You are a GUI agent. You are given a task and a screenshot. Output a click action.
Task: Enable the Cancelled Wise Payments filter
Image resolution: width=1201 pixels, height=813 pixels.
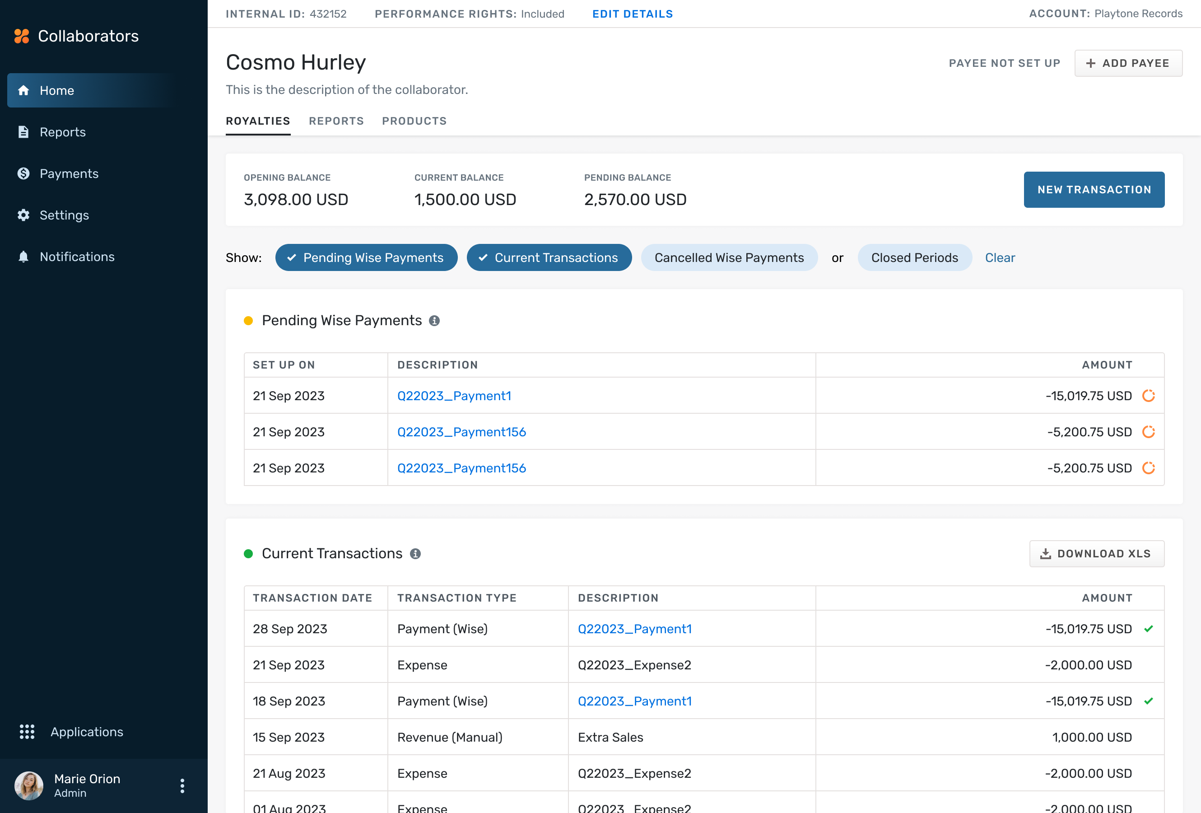pyautogui.click(x=729, y=257)
